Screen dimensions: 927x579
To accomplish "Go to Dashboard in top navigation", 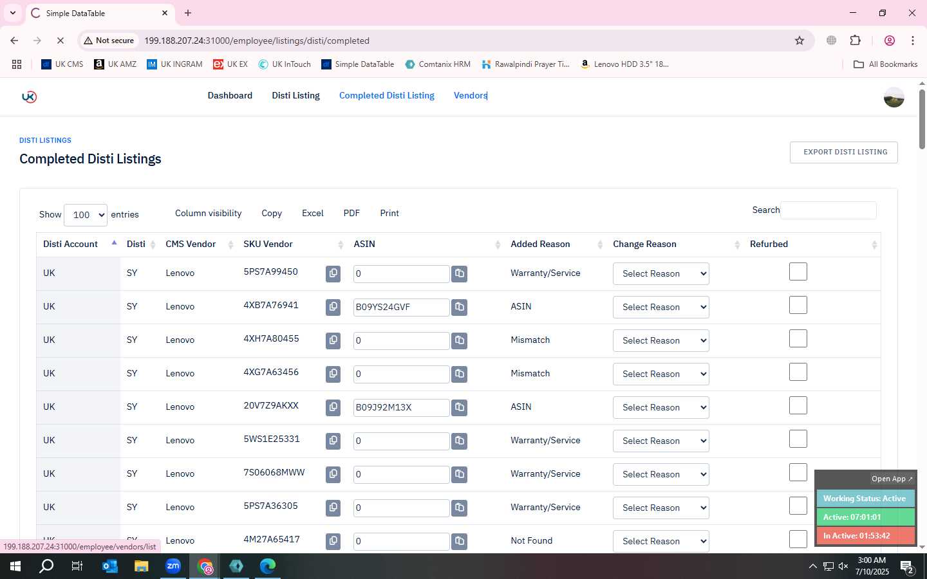I will pos(230,95).
